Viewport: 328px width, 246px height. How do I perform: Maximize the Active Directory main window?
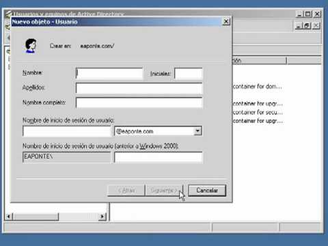(308, 14)
